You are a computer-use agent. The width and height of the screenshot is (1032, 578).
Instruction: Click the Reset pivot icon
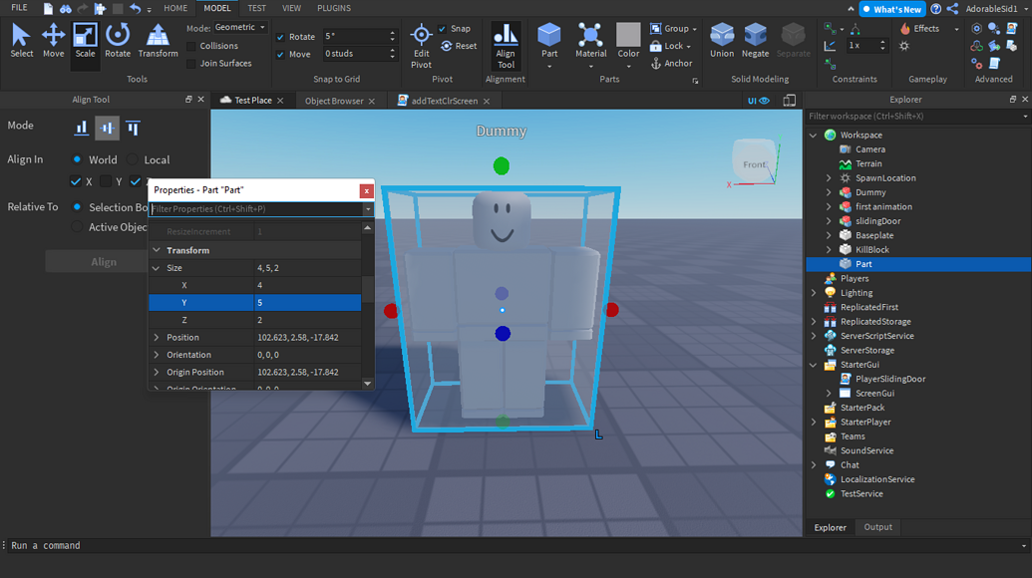[447, 46]
